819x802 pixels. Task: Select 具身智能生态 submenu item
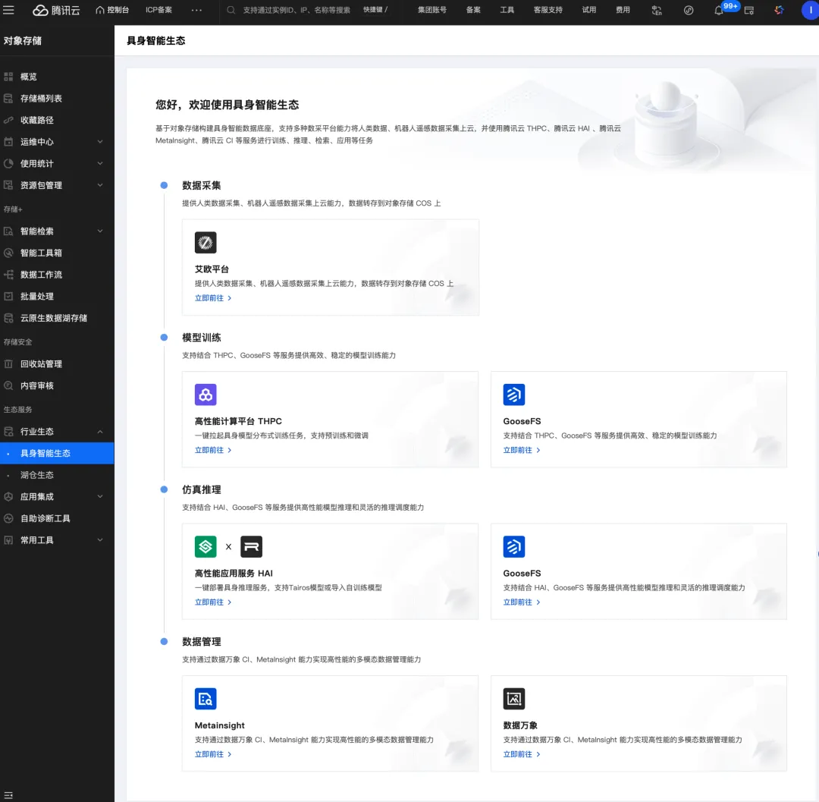tap(57, 453)
